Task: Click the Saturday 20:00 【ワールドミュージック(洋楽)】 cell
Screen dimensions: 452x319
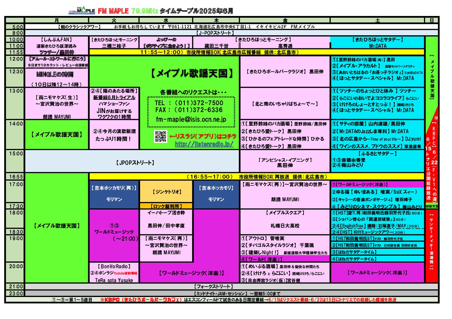Action: pyautogui.click(x=377, y=273)
